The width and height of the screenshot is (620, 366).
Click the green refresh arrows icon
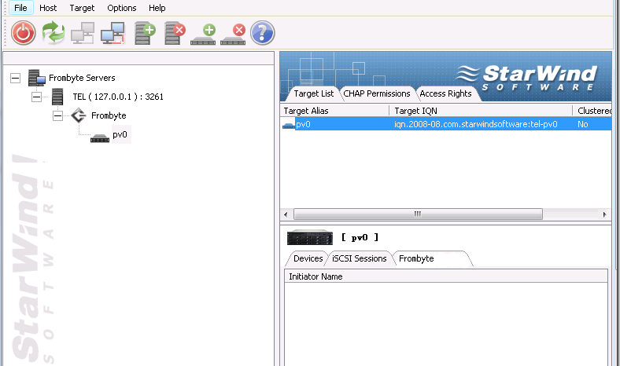[54, 33]
